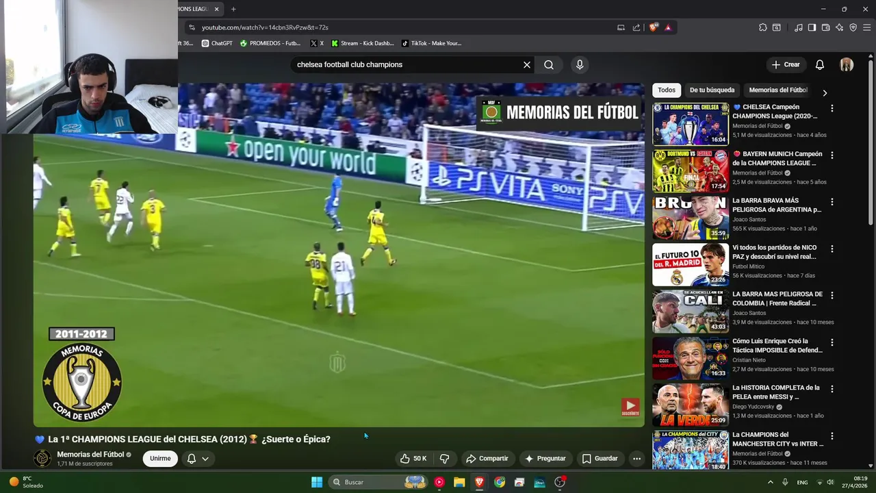Open the account avatar menu

847,64
